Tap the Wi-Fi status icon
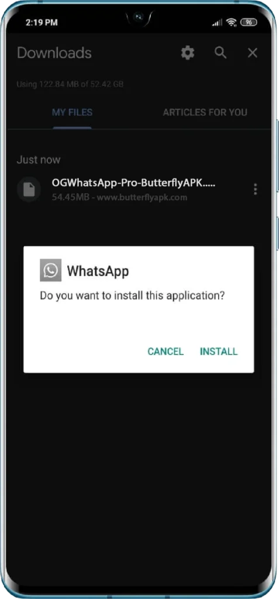The image size is (279, 599). [231, 23]
